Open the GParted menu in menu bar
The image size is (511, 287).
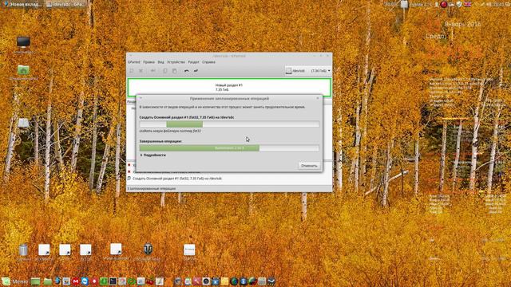133,62
